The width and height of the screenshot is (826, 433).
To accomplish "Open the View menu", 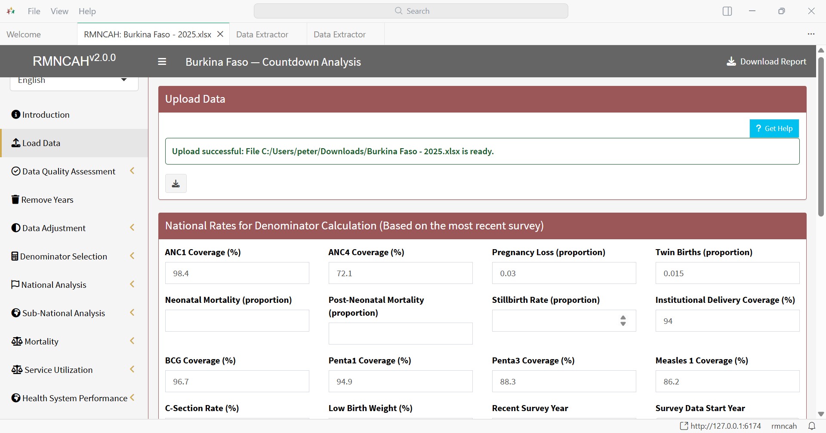I will point(59,11).
